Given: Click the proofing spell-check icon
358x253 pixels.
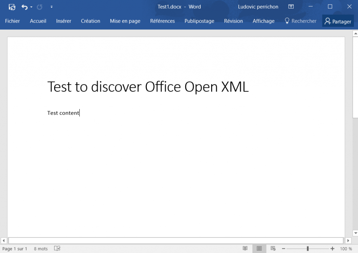Looking at the screenshot, I should [x=57, y=248].
